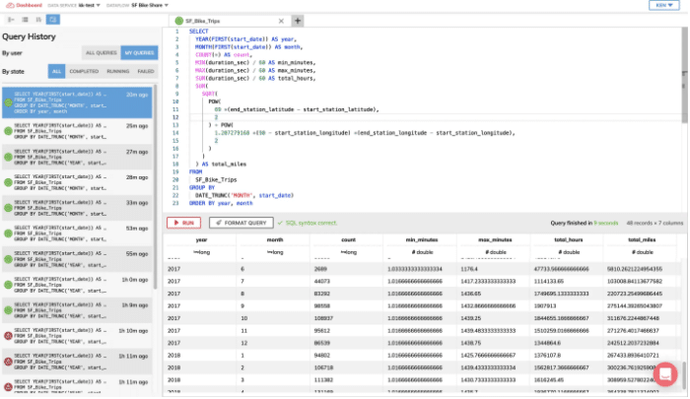Screen dimensions: 690x399
Task: Switch to My Queries filter
Action: (x=139, y=53)
